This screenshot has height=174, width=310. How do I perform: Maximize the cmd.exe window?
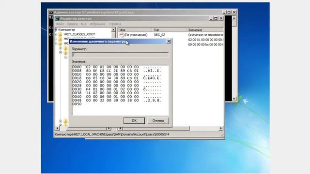pos(229,12)
